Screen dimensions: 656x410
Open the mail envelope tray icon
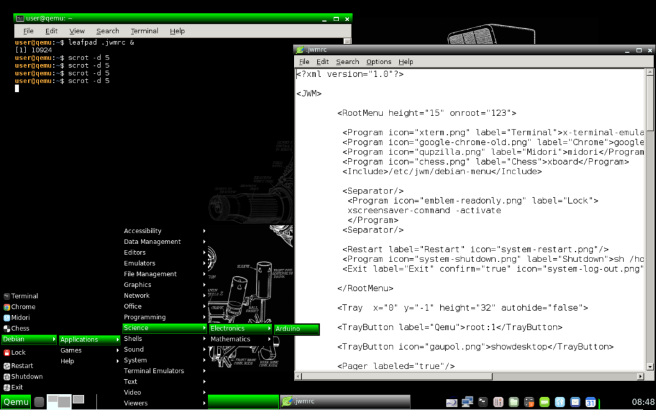pos(575,402)
